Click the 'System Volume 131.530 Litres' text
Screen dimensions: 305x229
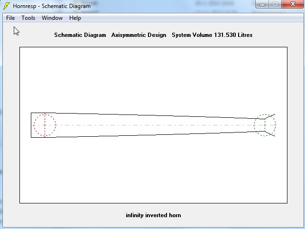point(212,35)
